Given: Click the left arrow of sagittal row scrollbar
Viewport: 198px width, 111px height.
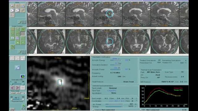Looking at the screenshot, I should (28, 28).
